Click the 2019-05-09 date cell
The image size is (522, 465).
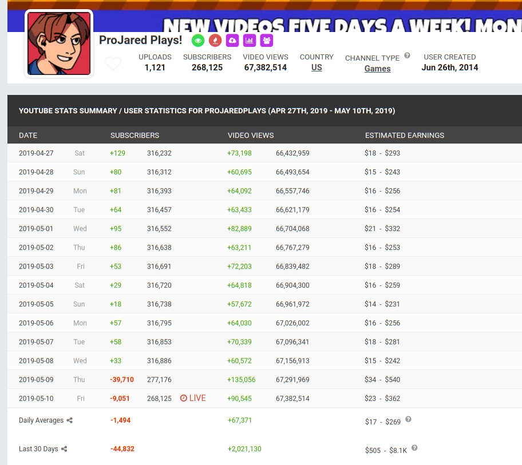[x=36, y=380]
